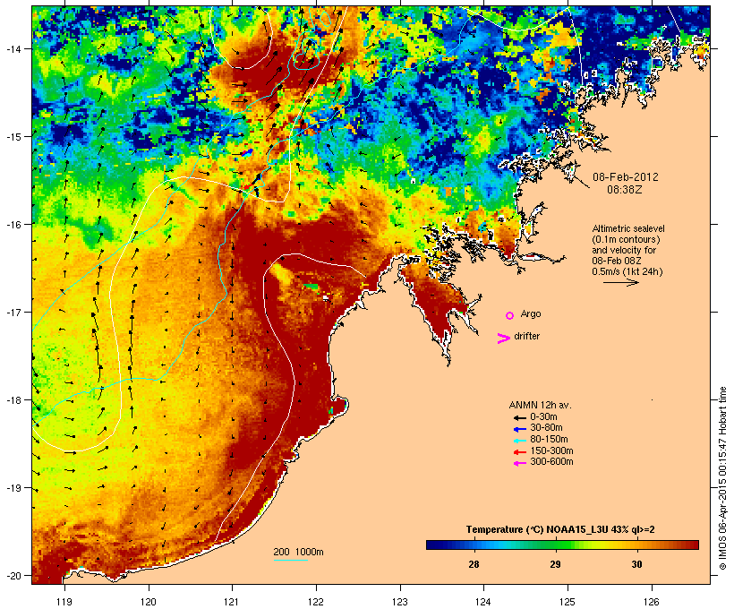This screenshot has width=734, height=609.
Task: Click the '0.5m/s (1kt 24h)' text
Action: coord(627,271)
